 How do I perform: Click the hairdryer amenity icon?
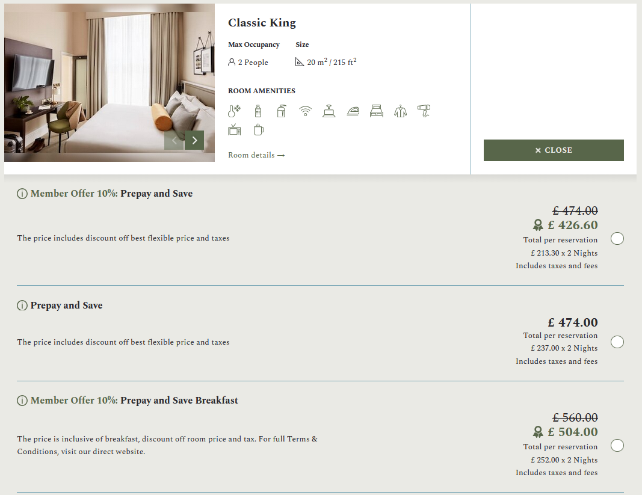(424, 111)
